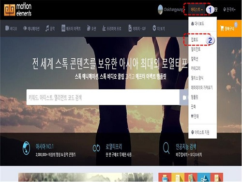The image size is (242, 182).
Task: Select 메타데이터 가져오기 entry
Action: tap(202, 87)
